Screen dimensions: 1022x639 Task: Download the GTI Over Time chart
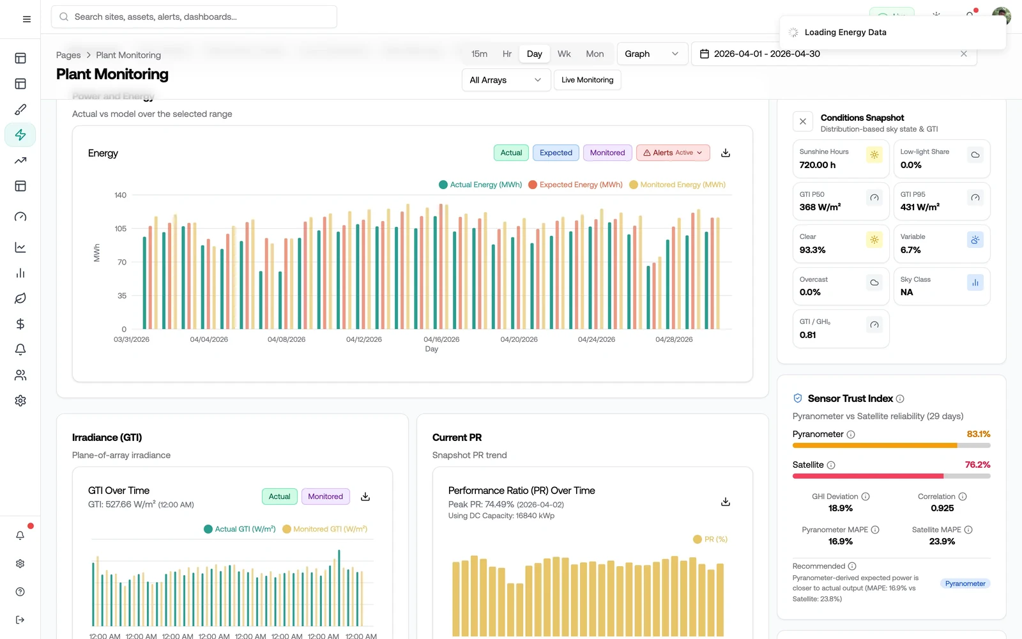[365, 497]
